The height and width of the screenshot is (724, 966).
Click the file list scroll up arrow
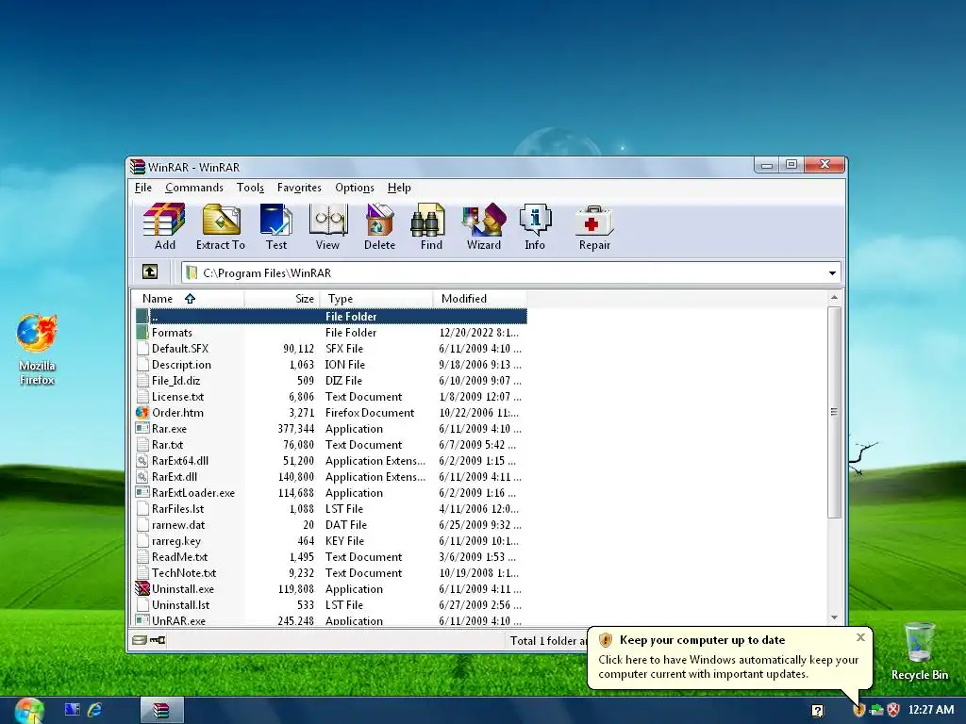tap(834, 298)
